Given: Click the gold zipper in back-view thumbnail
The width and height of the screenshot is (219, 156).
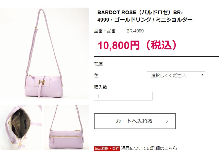Looking at the screenshot, I should point(66,137).
